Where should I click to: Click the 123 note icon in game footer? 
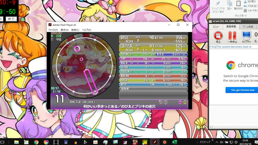coord(161,102)
